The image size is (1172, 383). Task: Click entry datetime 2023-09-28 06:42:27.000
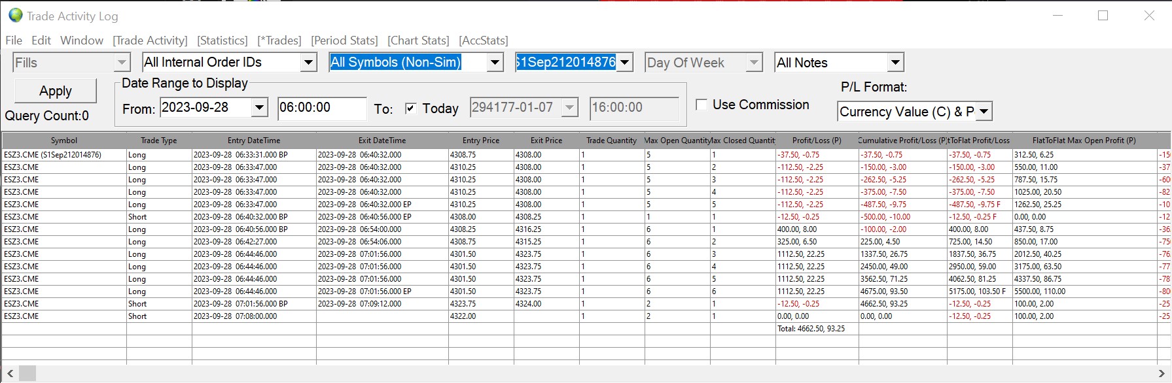(254, 242)
